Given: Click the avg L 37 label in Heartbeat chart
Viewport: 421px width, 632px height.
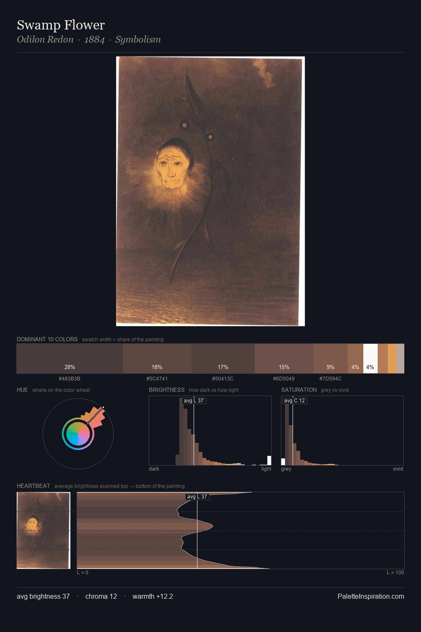Looking at the screenshot, I should pyautogui.click(x=197, y=497).
